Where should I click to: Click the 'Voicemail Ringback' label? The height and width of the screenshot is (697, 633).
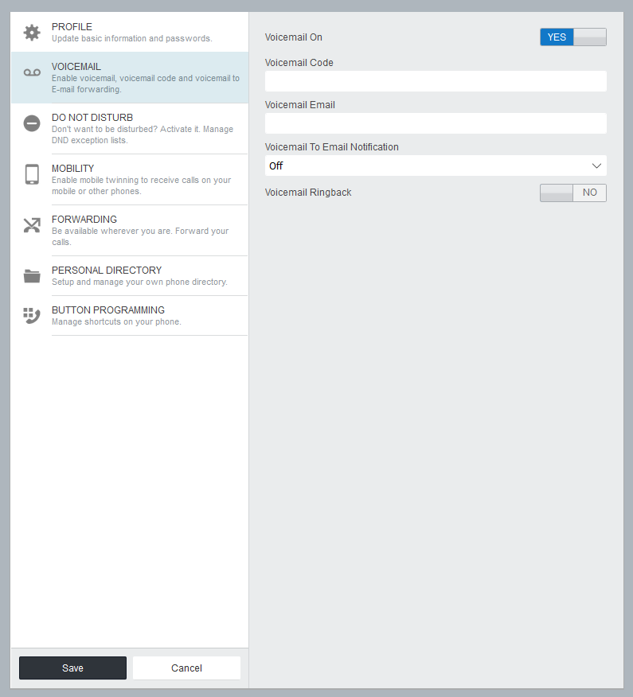point(308,193)
